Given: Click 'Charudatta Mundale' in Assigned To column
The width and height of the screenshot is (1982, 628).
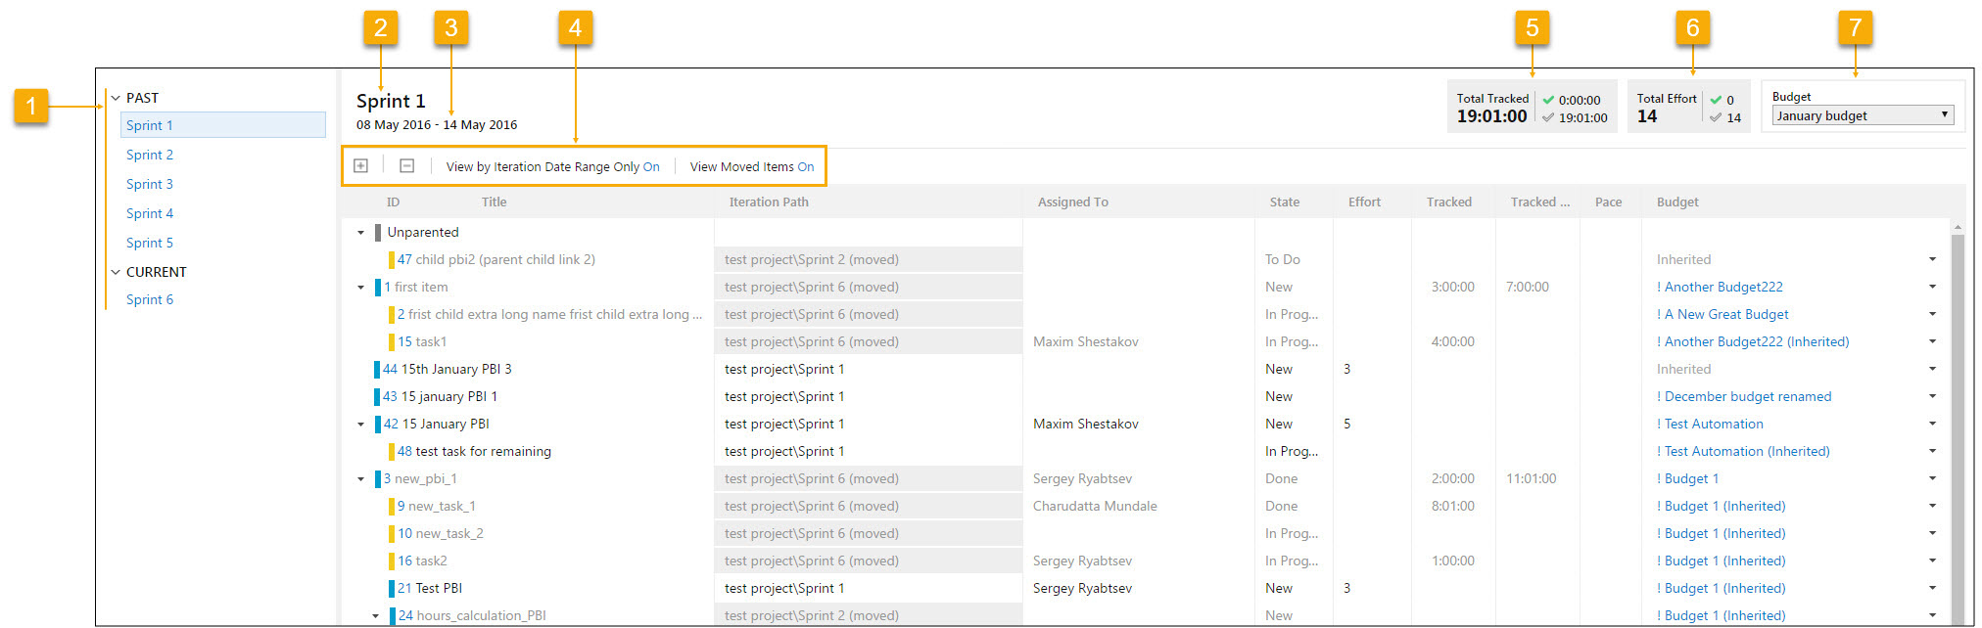Looking at the screenshot, I should 1095,506.
